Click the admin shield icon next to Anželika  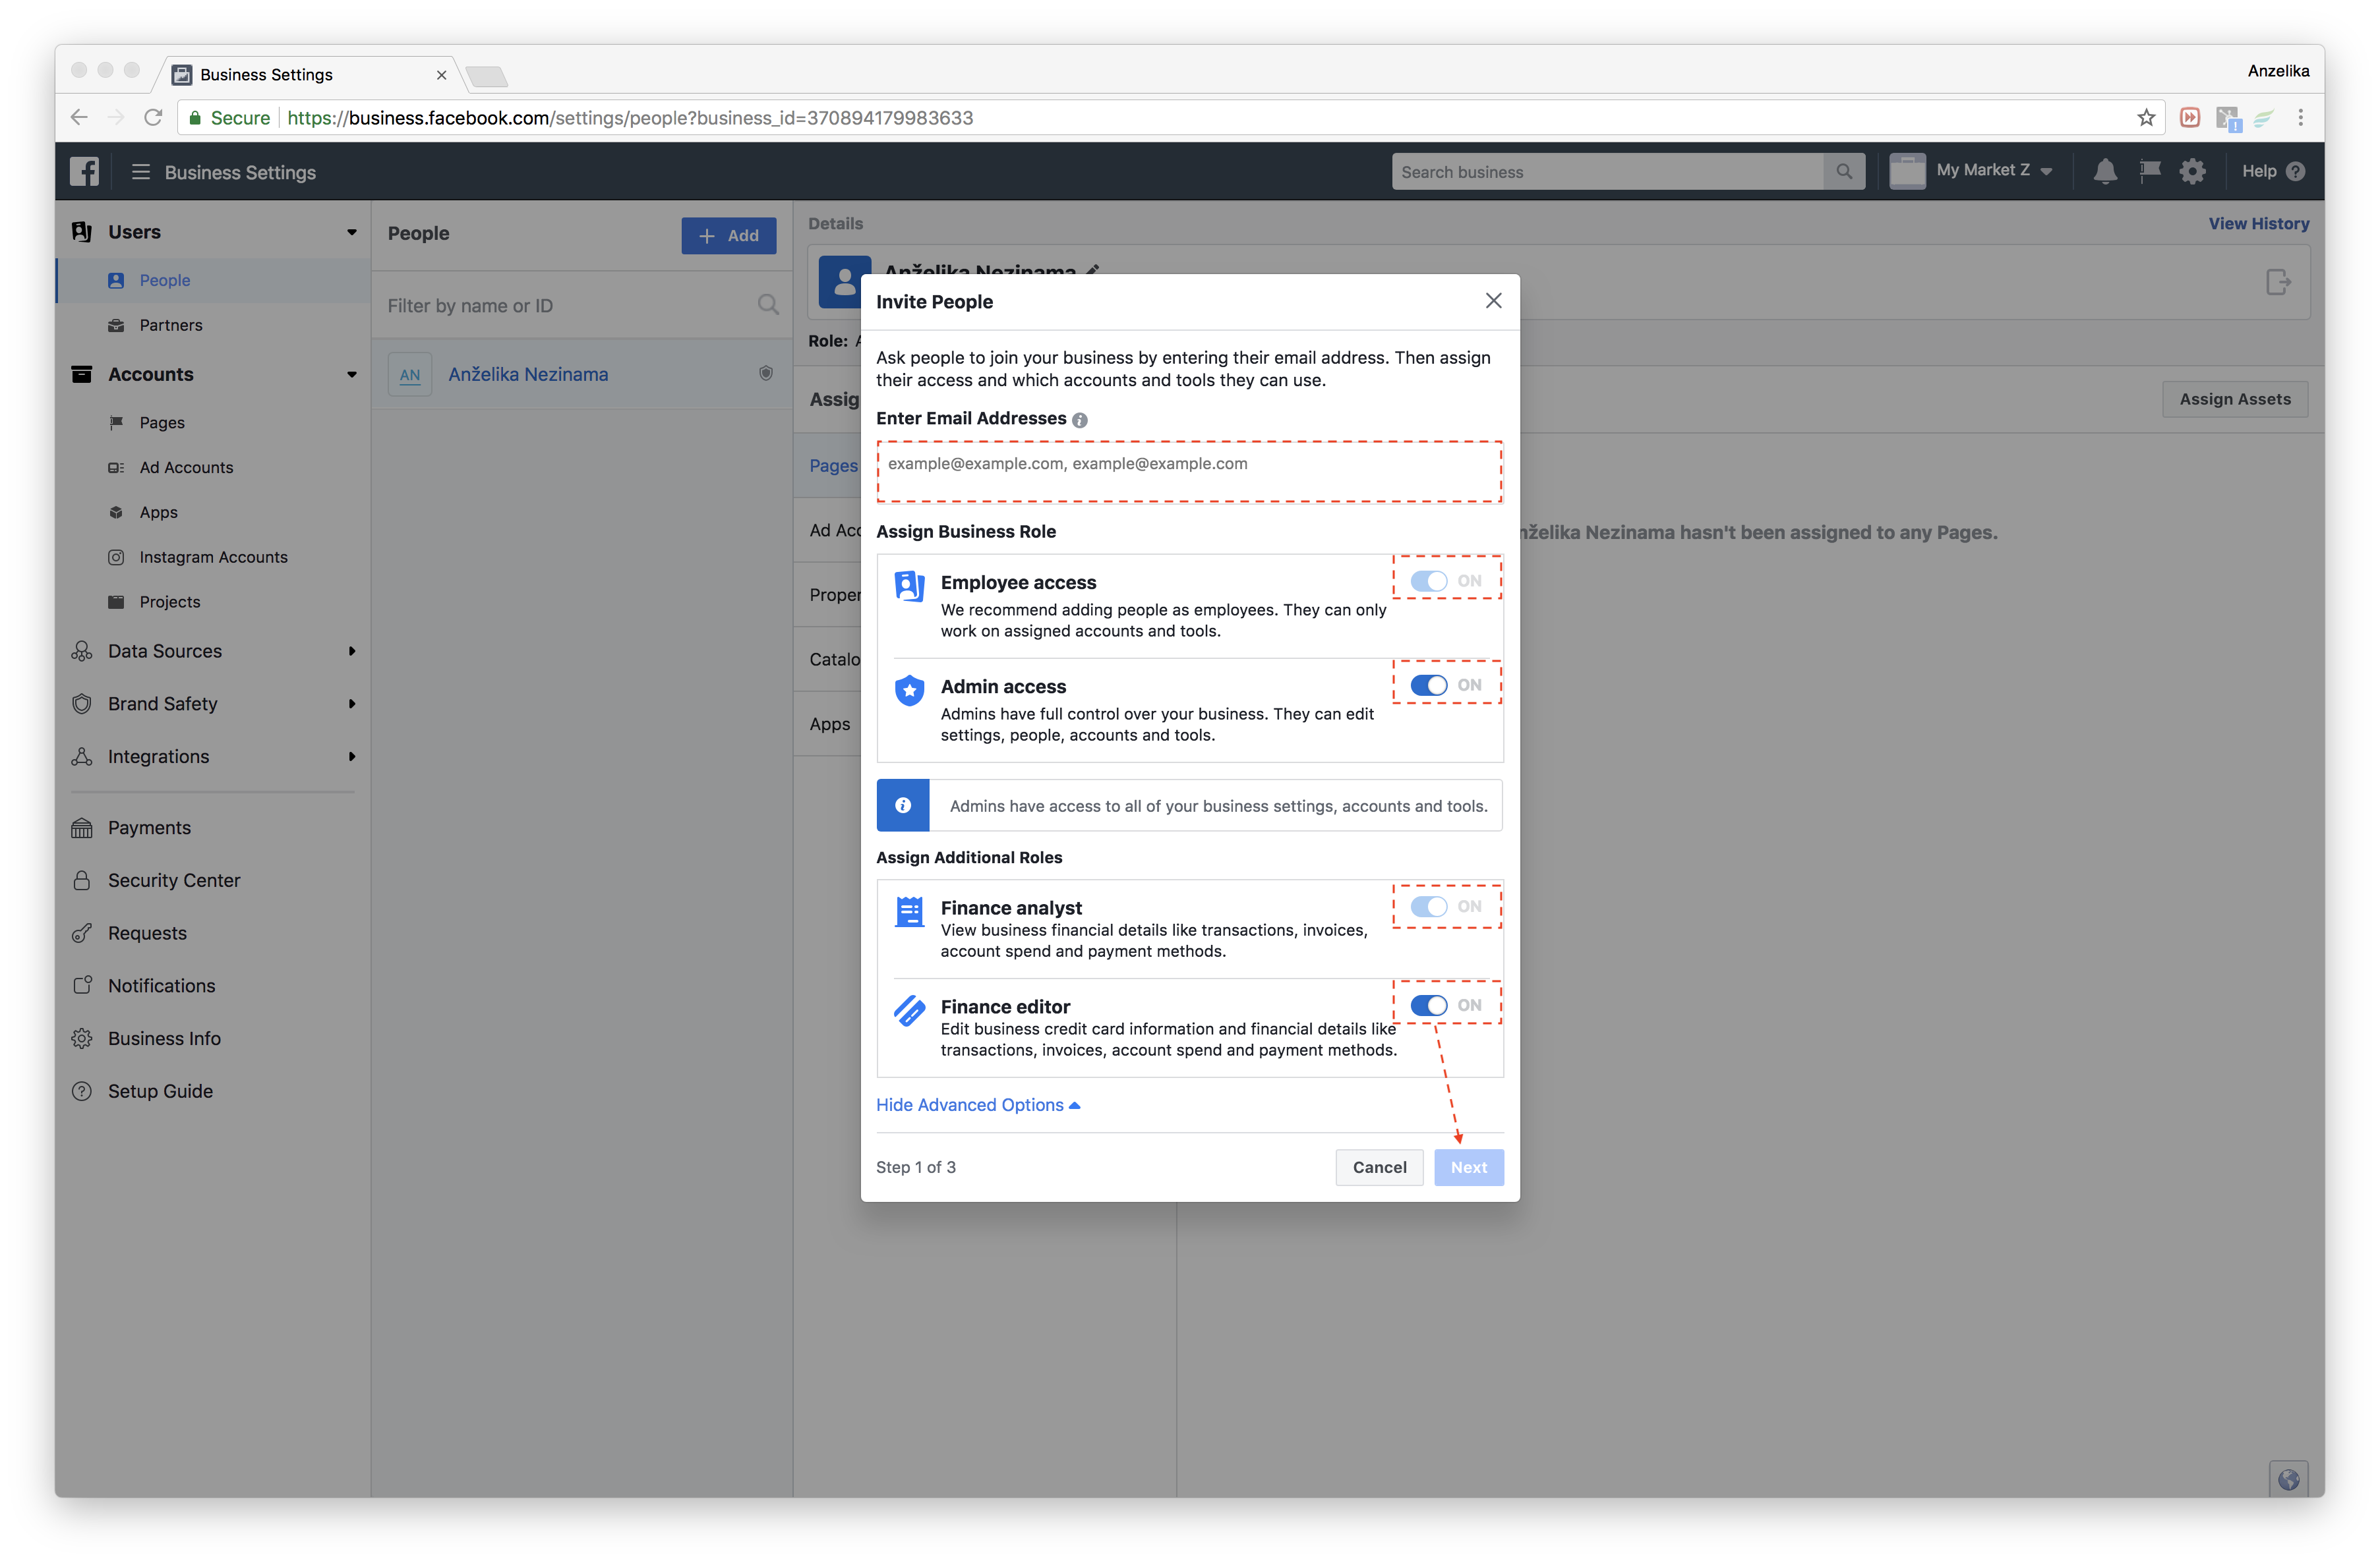pyautogui.click(x=766, y=373)
